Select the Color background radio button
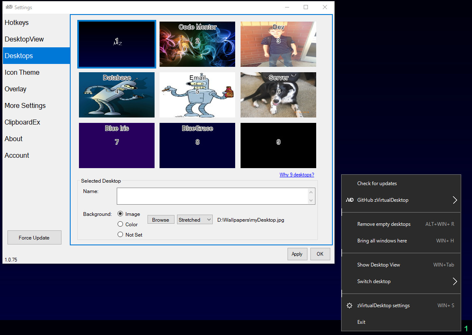Image resolution: width=472 pixels, height=335 pixels. click(x=120, y=224)
